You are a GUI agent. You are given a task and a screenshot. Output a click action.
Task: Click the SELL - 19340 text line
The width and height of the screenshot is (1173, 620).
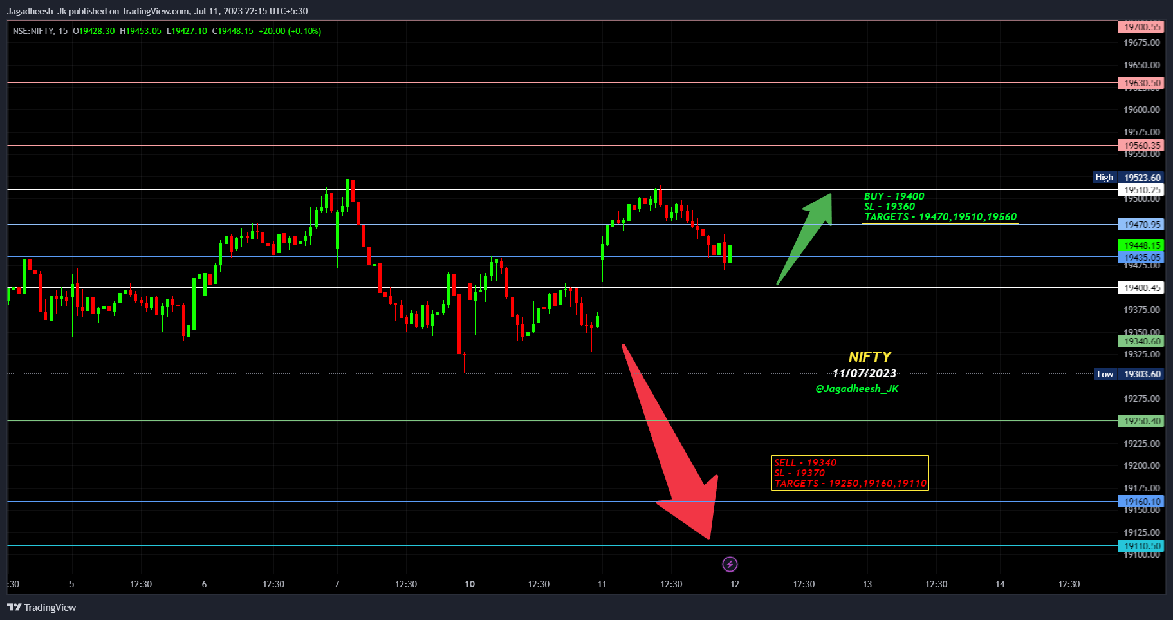pyautogui.click(x=805, y=463)
